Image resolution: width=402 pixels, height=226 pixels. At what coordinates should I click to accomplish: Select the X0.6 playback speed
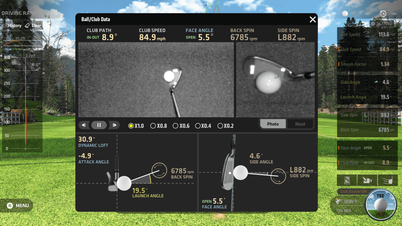tap(176, 126)
